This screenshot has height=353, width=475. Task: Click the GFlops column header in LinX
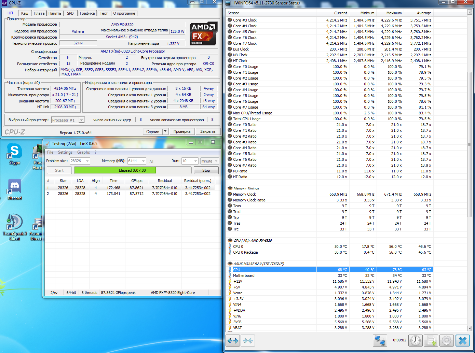point(137,181)
